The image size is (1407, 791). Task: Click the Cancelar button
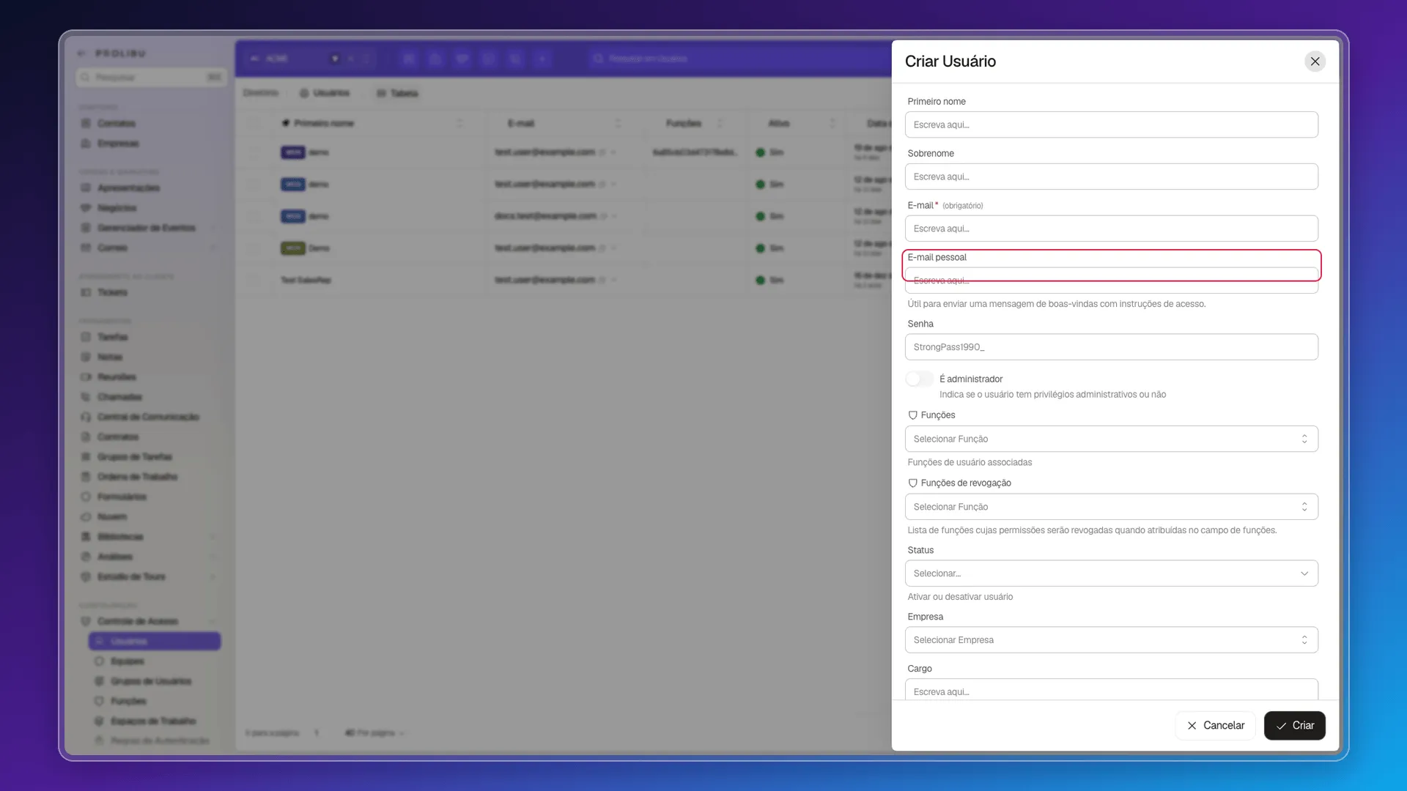(x=1215, y=726)
